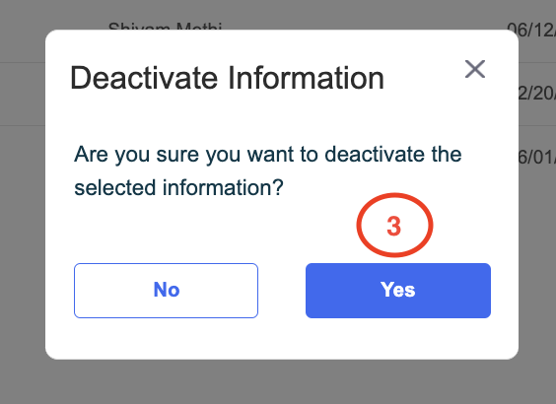The height and width of the screenshot is (404, 556).
Task: Click the Deactivate Information heading text
Action: click(228, 78)
